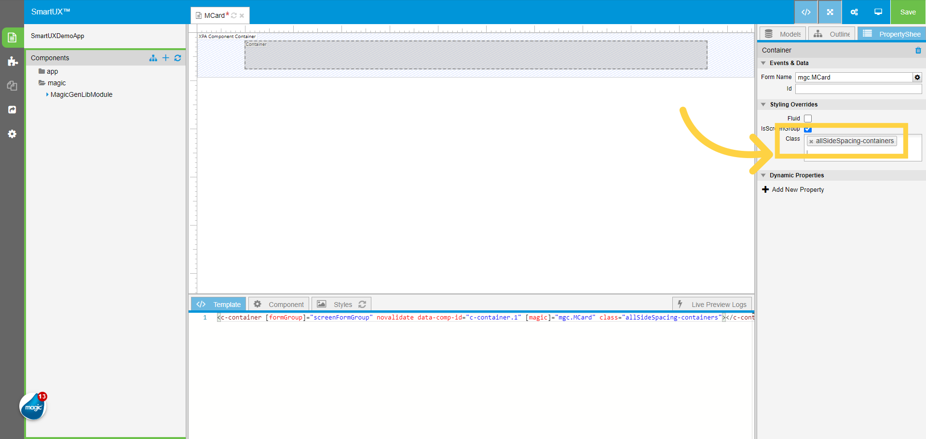Viewport: 926px width, 439px height.
Task: Delete the Container using the trash icon
Action: click(x=918, y=50)
